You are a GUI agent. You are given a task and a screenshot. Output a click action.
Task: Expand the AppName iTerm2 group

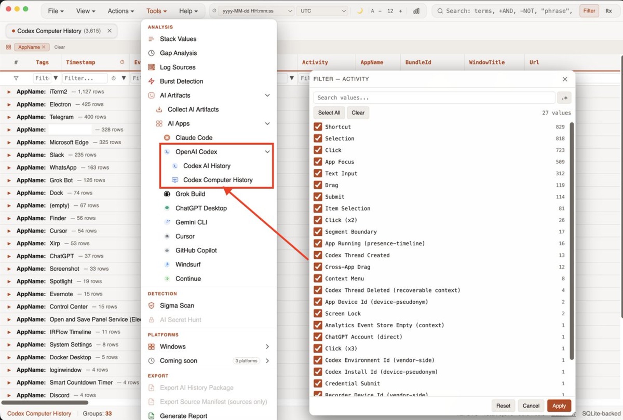click(9, 92)
